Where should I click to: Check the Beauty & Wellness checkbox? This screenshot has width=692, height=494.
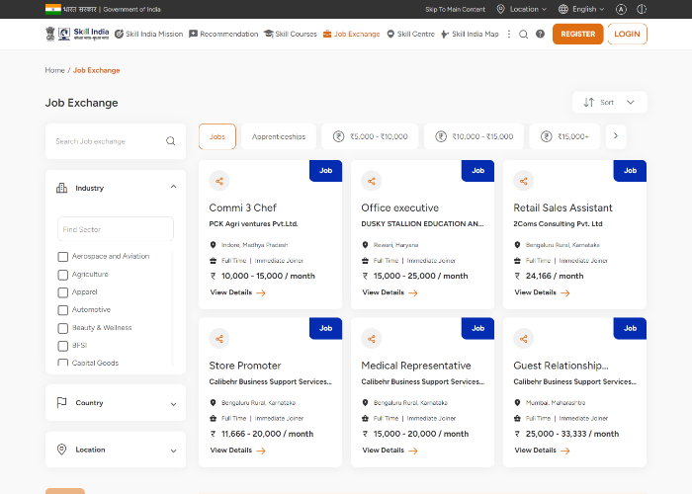pos(63,328)
